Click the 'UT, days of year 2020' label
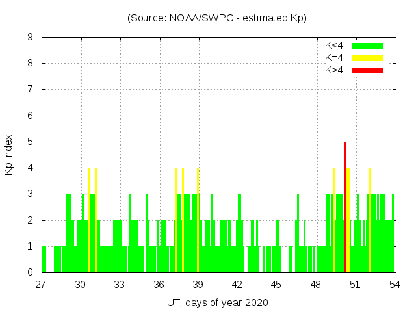The width and height of the screenshot is (416, 312). [216, 302]
